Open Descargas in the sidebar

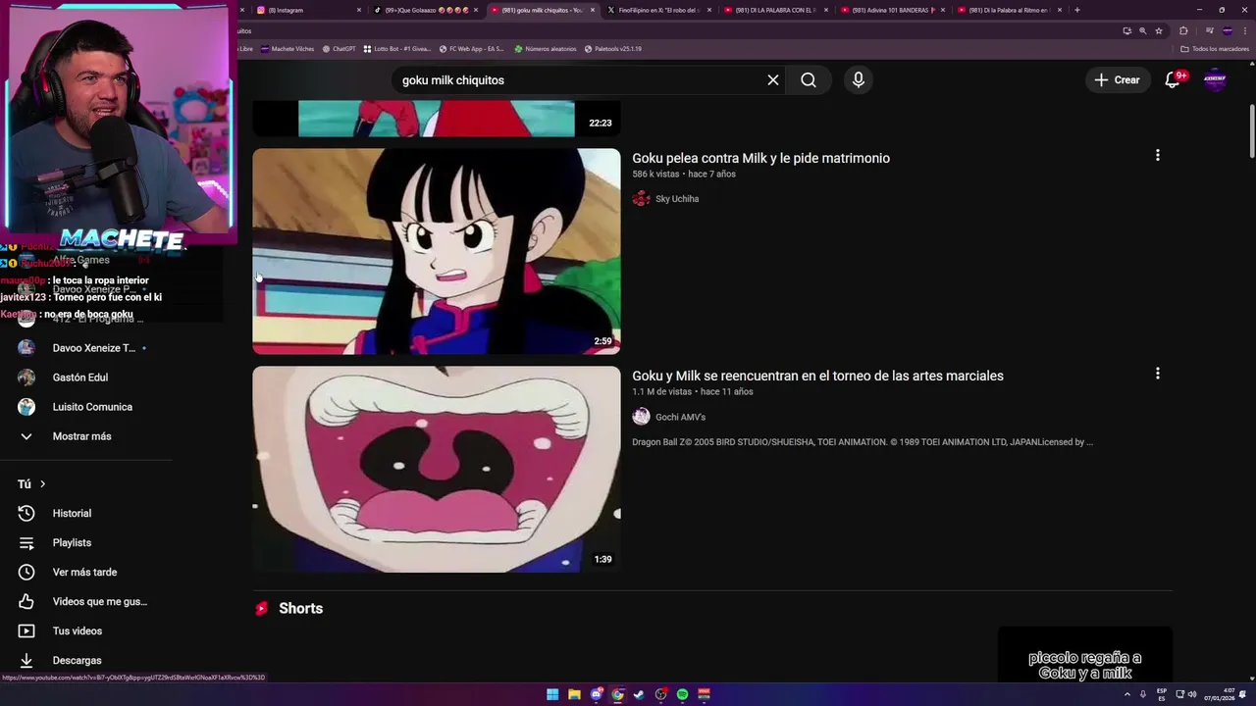77,661
